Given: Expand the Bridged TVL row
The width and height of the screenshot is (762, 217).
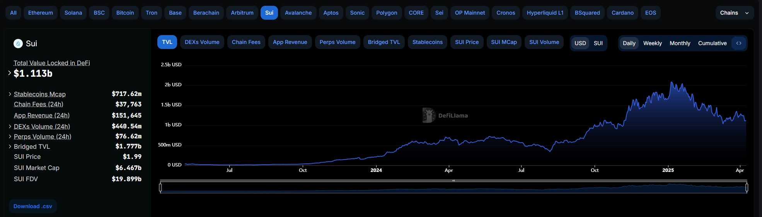Looking at the screenshot, I should point(10,146).
